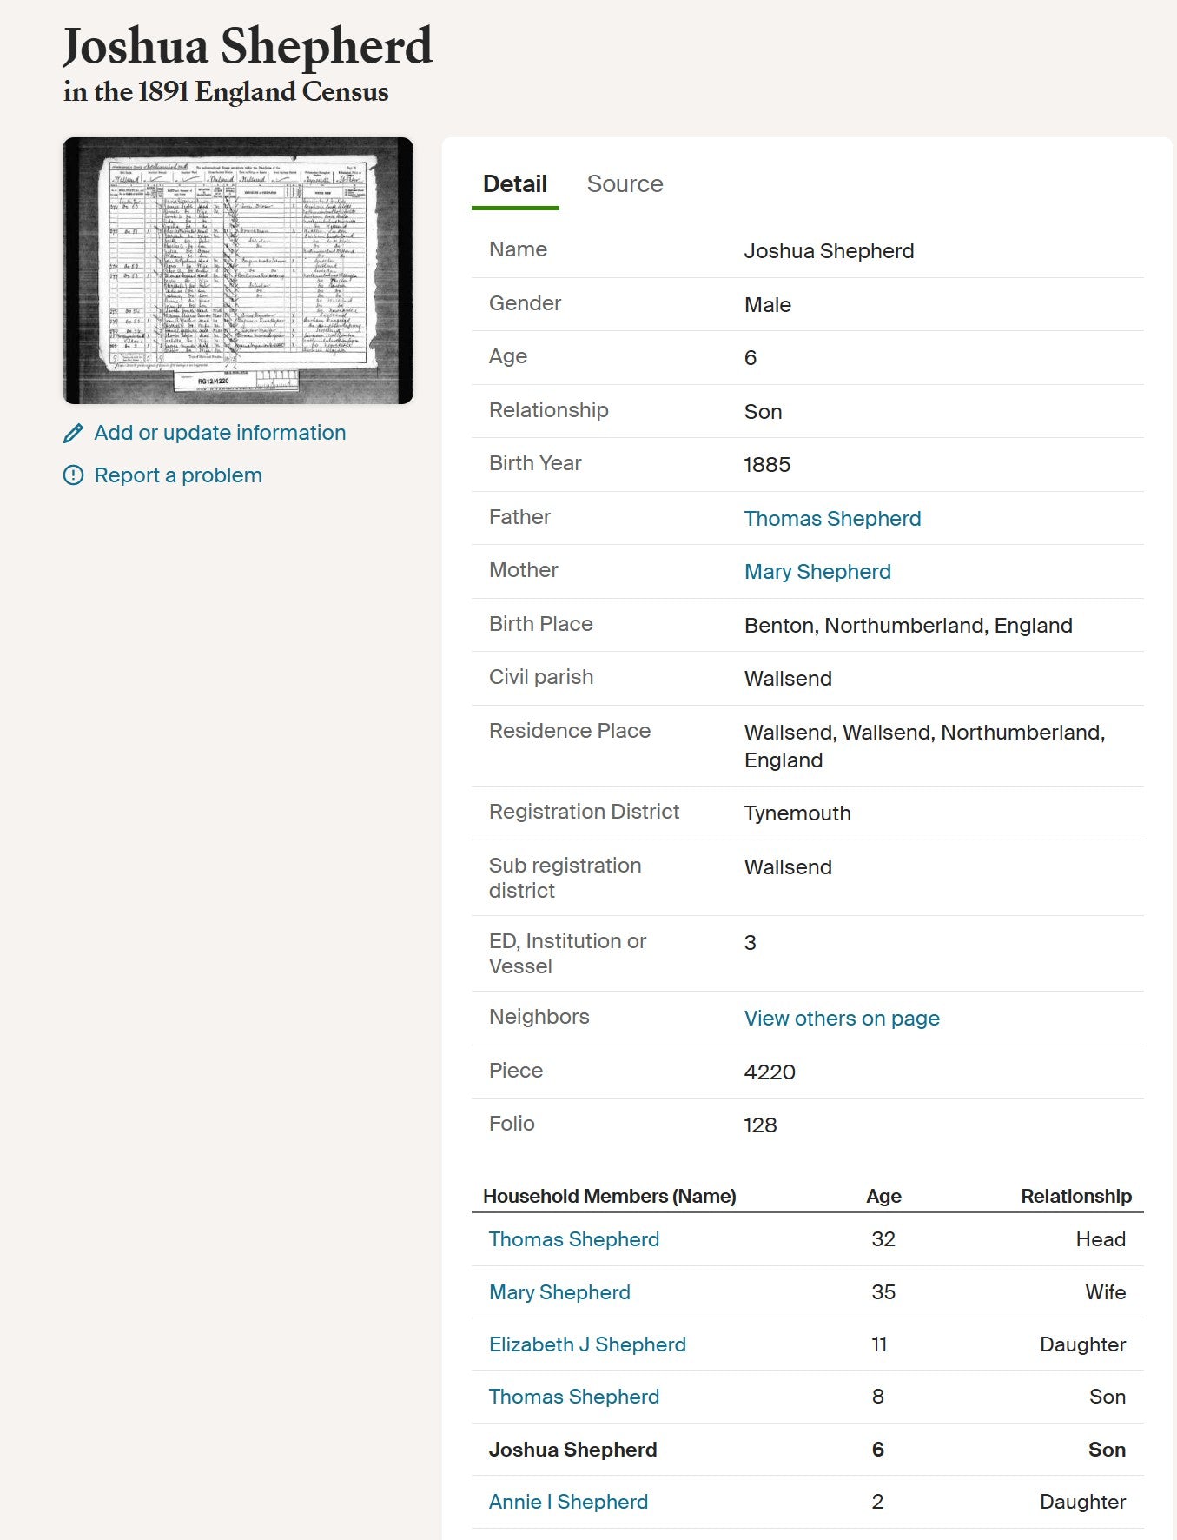Open son Thomas Shepherd, age 8
The image size is (1177, 1540).
[573, 1397]
